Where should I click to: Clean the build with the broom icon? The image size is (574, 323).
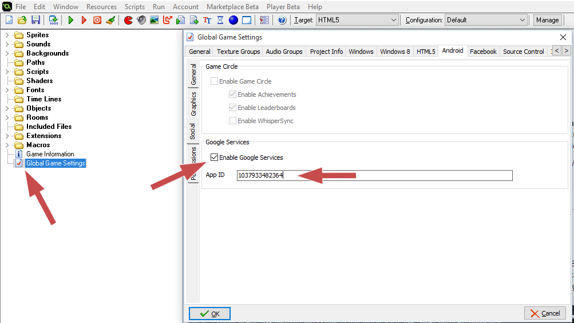coord(110,20)
